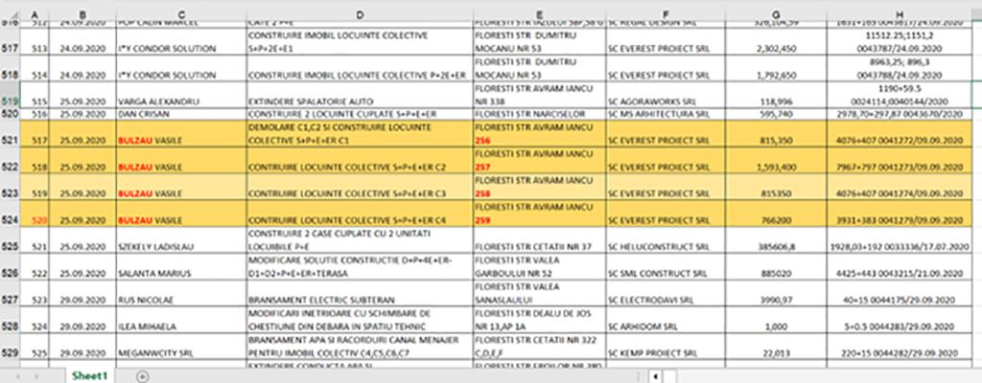The image size is (982, 383).
Task: Click cell SC MS ARHITECTURA SRL
Action: pos(666,115)
